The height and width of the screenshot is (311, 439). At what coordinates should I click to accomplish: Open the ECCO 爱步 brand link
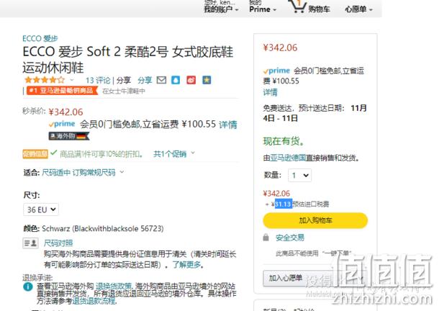(x=40, y=38)
